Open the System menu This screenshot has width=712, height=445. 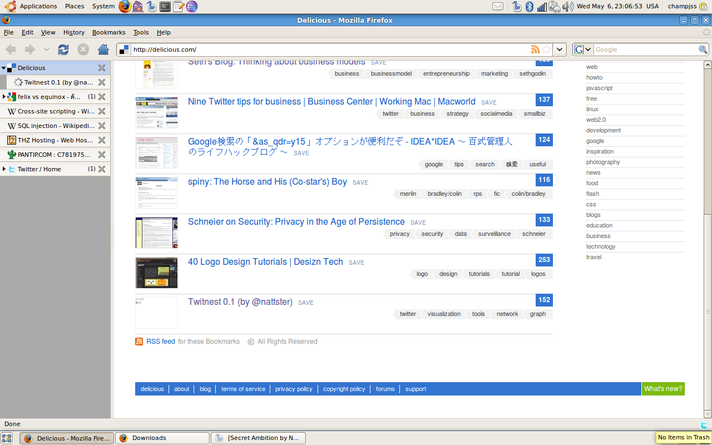103,7
